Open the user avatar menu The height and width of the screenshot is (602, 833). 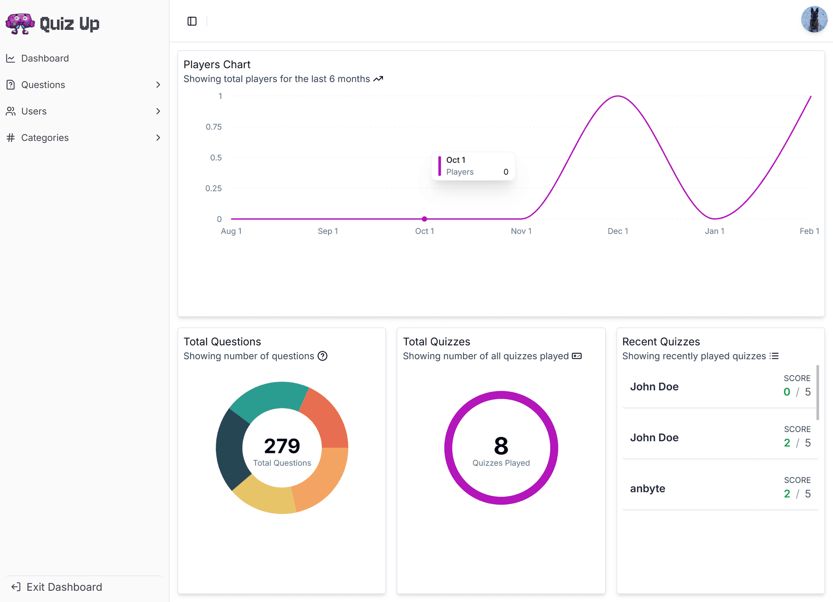814,20
